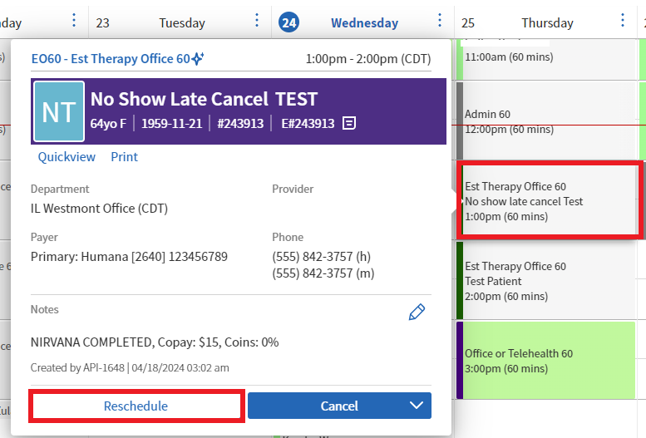This screenshot has height=438, width=646.
Task: Select the Wednesday 24 date header
Action: [339, 22]
